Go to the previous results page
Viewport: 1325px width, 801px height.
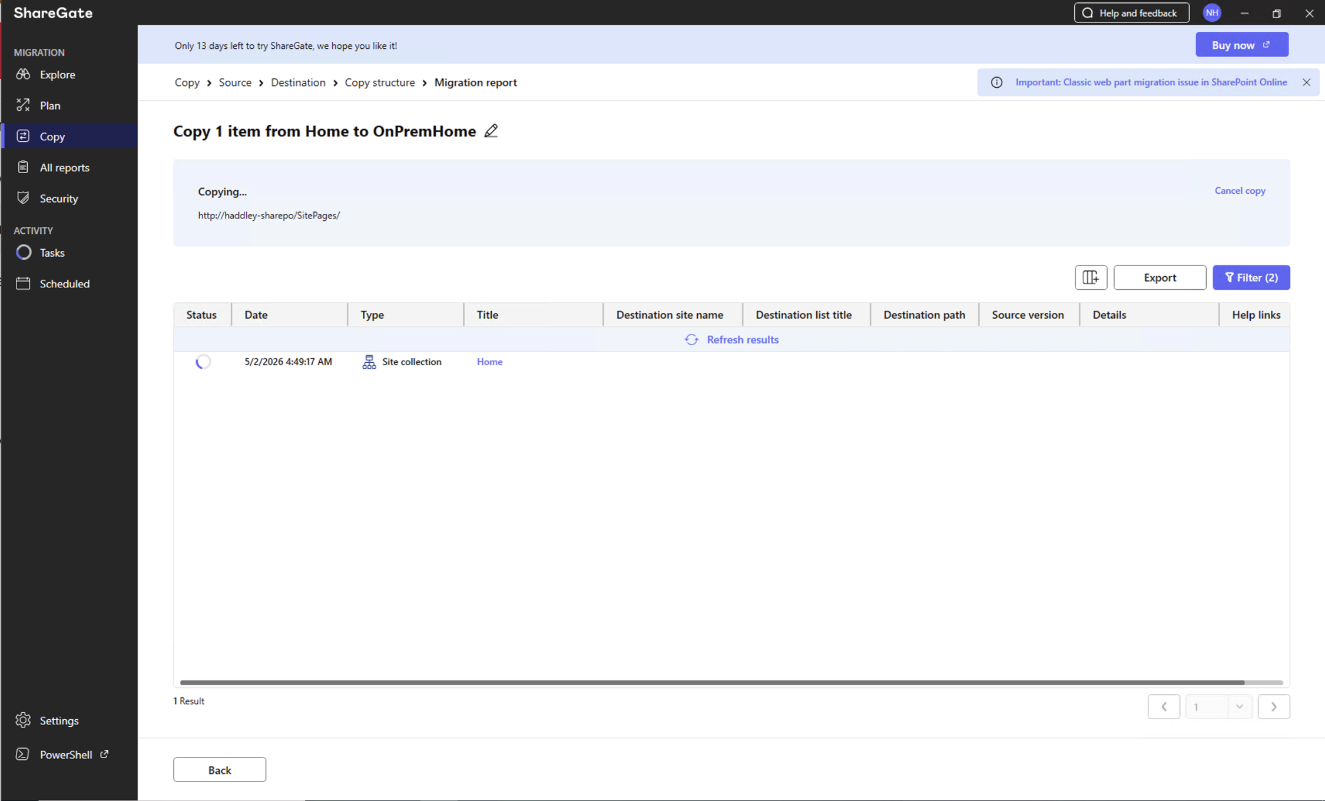click(x=1164, y=707)
